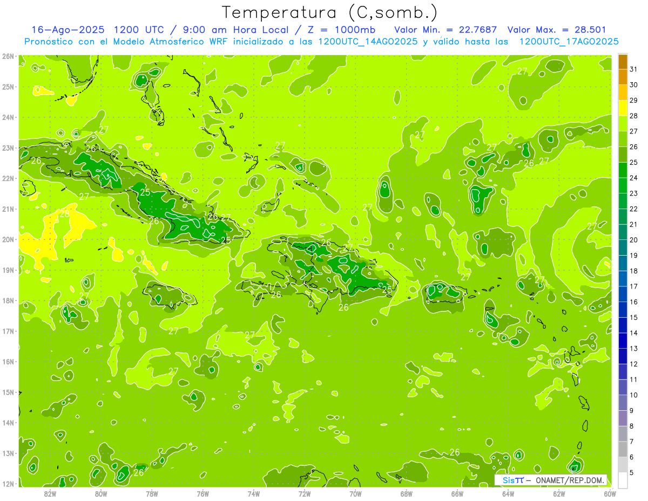
Task: Click the dark orange swatch above 31
Action: click(623, 62)
